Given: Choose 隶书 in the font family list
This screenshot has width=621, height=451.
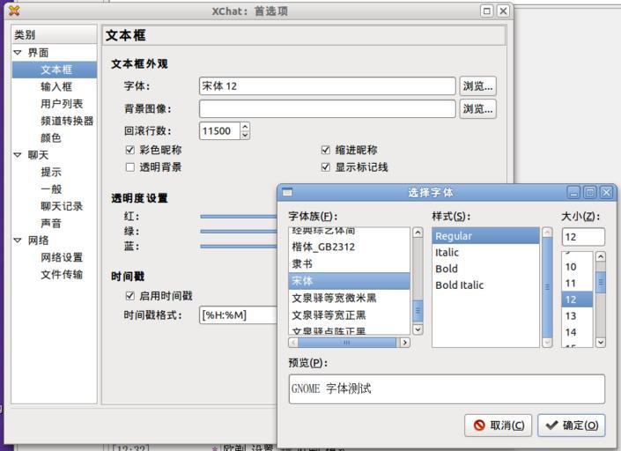Looking at the screenshot, I should [303, 264].
